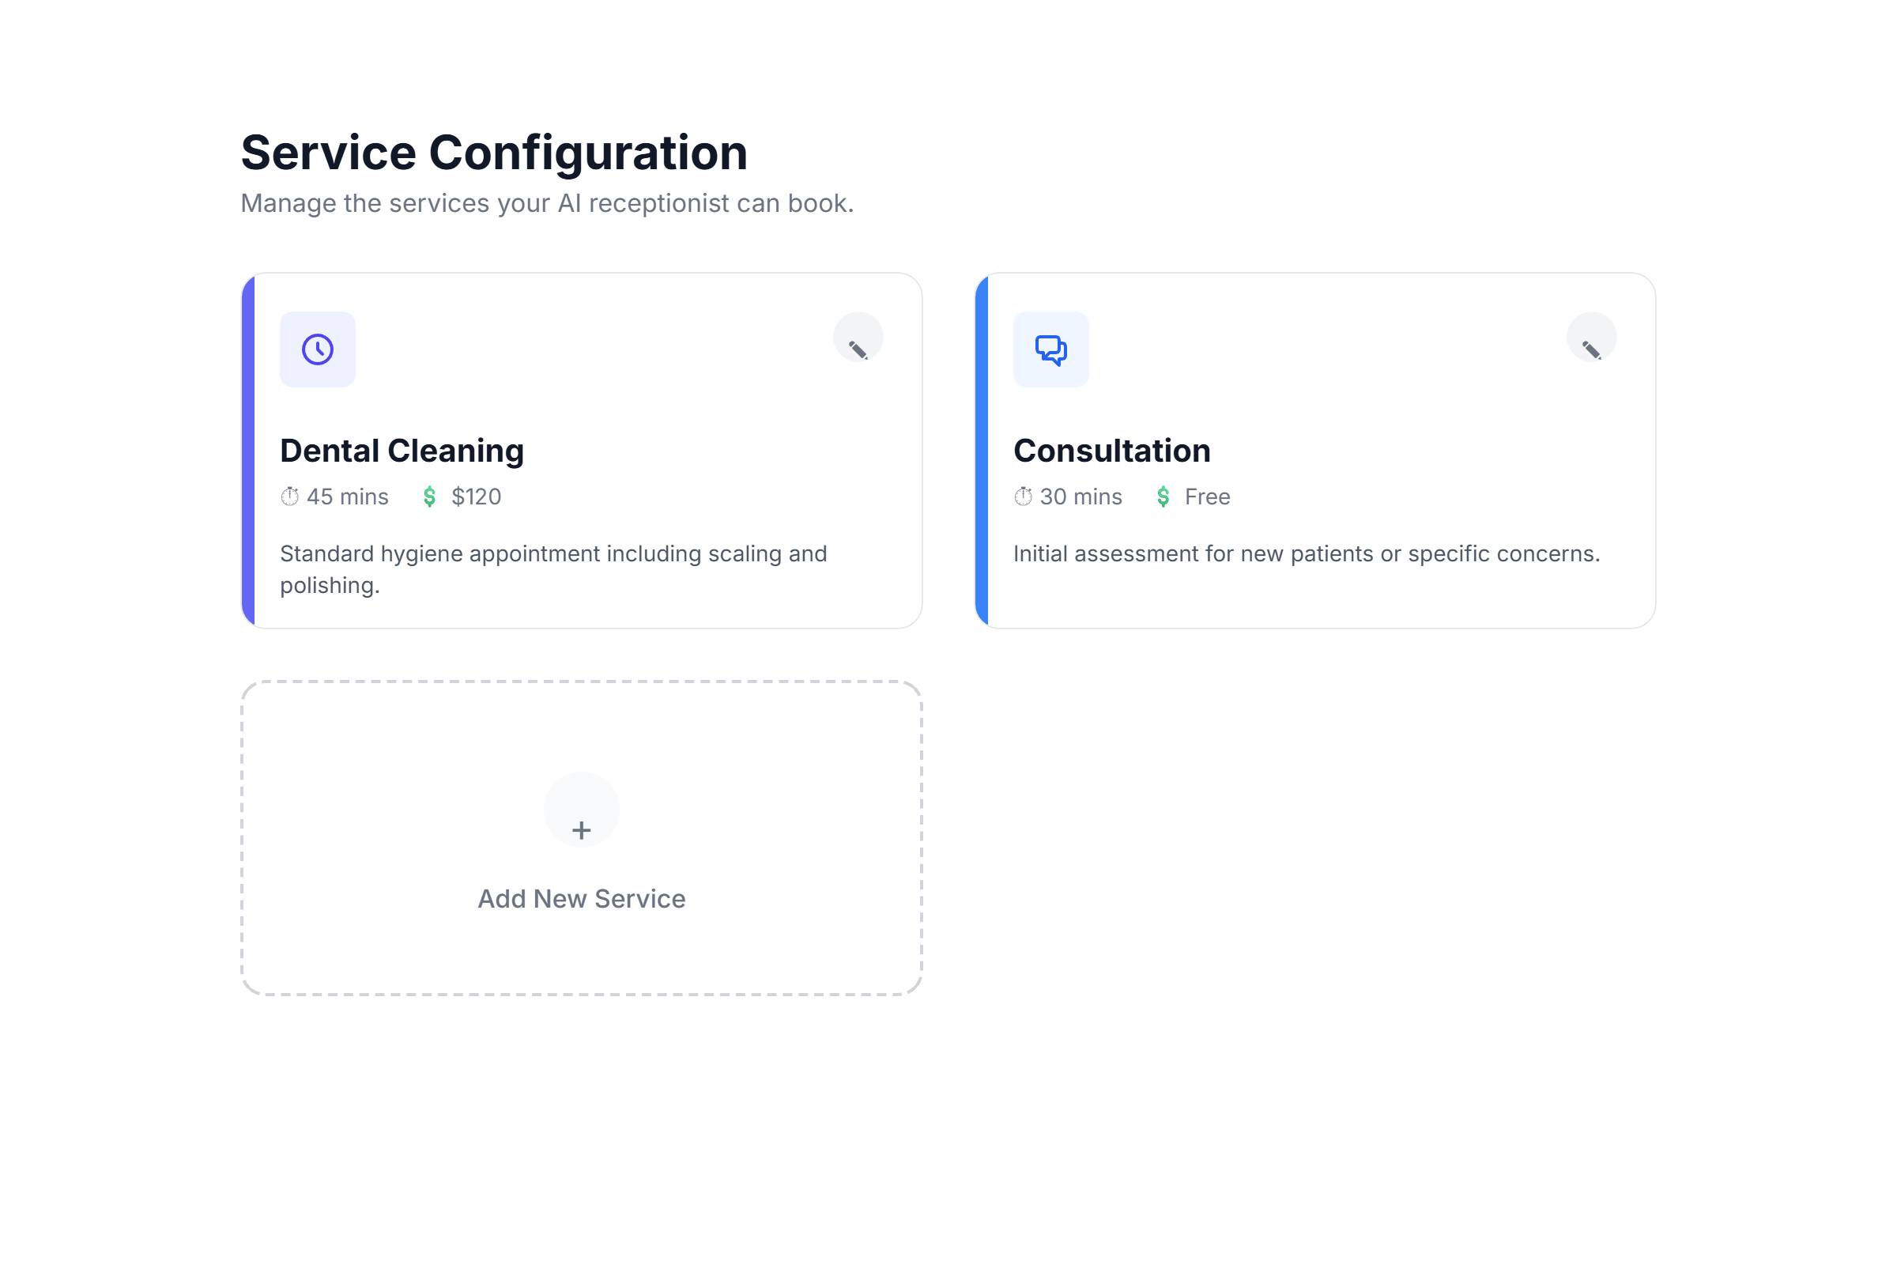The image size is (1897, 1265).
Task: Click the green dollar icon beside Free
Action: (1163, 497)
